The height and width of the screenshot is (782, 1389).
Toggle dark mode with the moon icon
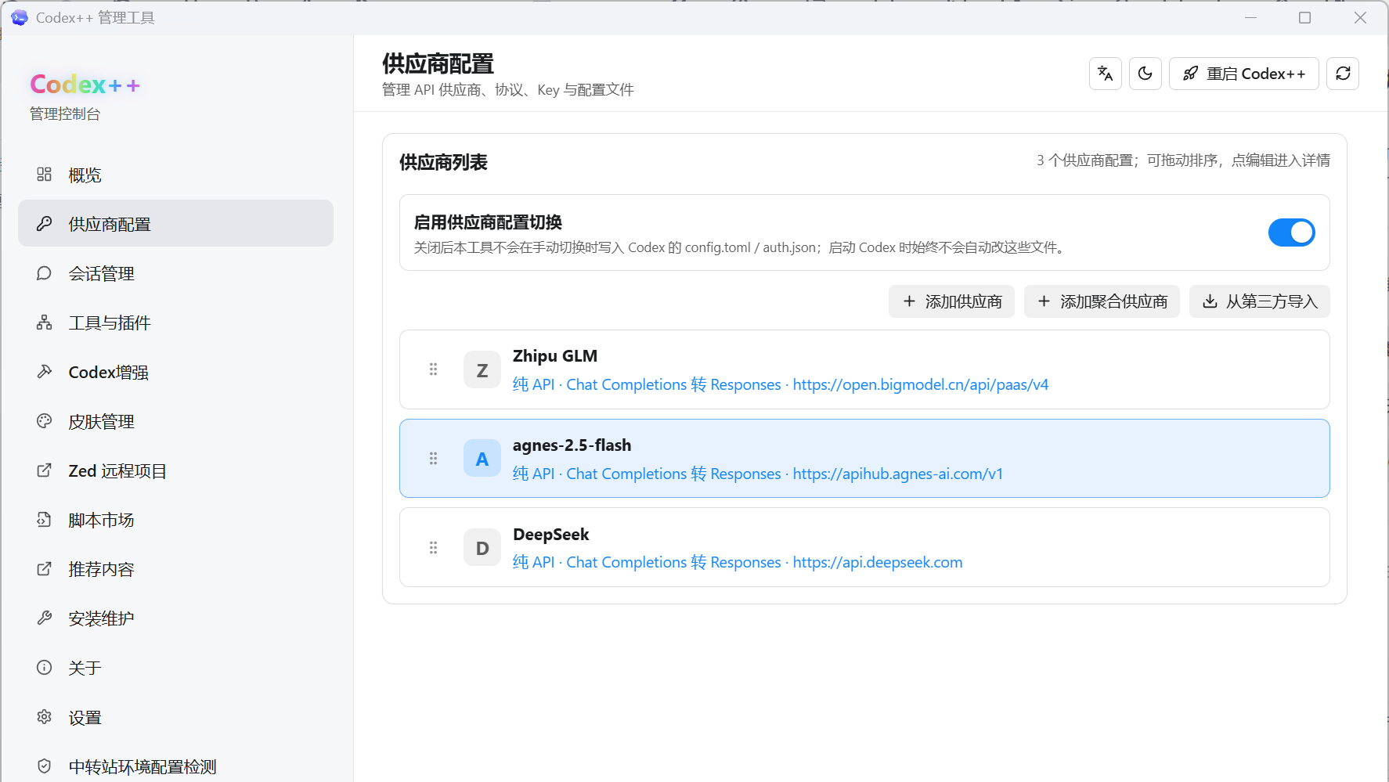(x=1145, y=74)
